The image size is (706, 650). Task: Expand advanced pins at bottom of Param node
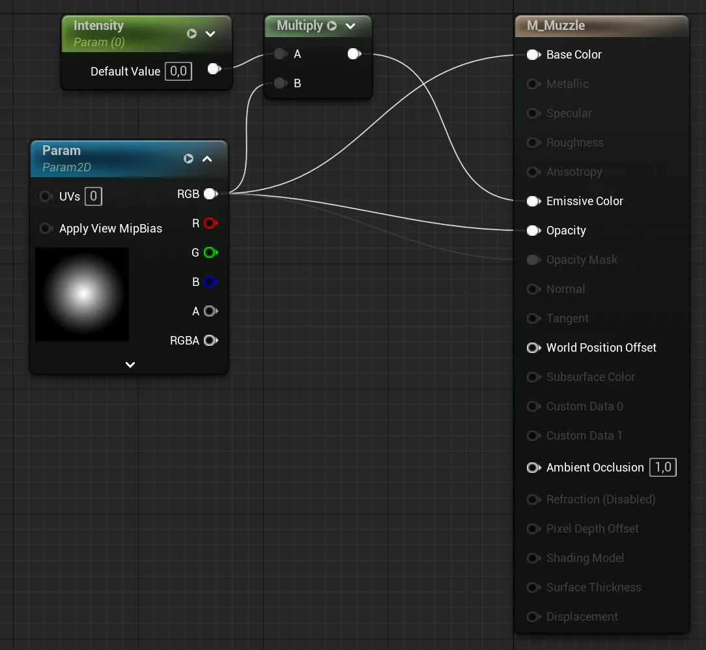coord(130,365)
